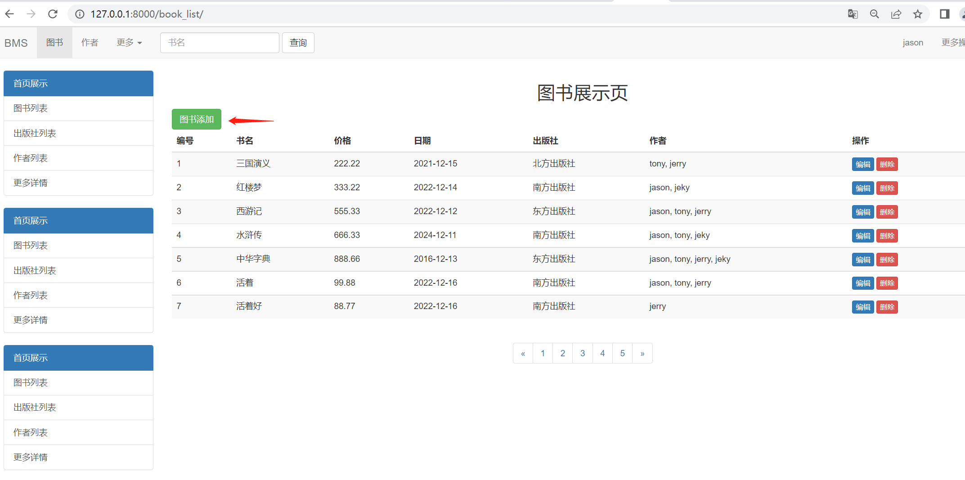Edit the 西游记 book row

[x=863, y=212]
